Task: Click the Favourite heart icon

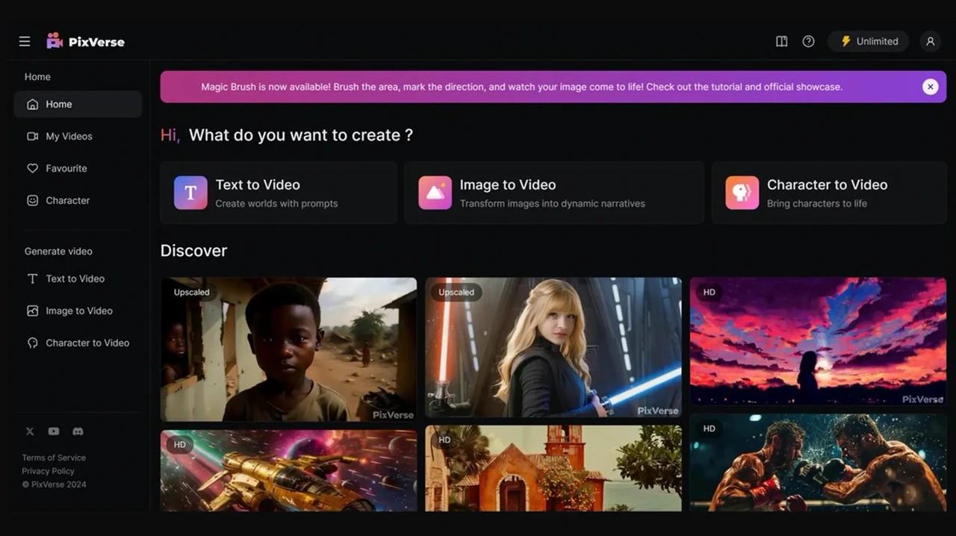Action: click(32, 169)
